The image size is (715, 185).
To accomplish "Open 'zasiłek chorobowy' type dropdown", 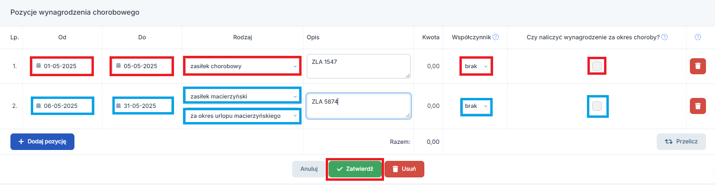I will point(242,66).
